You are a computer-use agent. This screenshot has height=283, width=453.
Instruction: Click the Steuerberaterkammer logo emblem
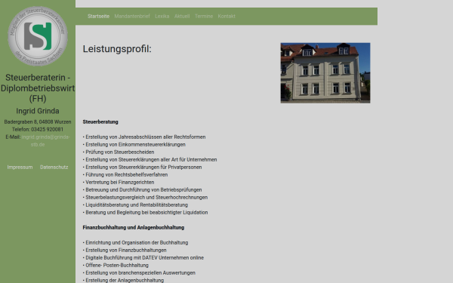38,36
